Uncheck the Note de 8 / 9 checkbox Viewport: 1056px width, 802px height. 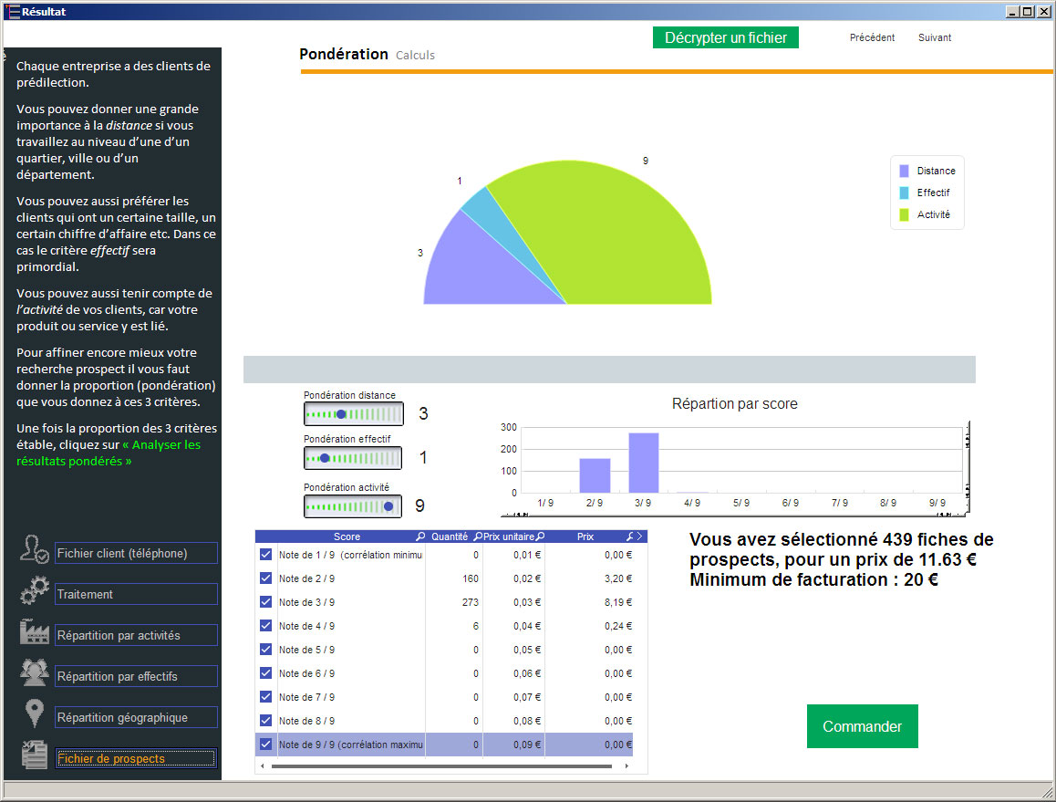(x=265, y=721)
